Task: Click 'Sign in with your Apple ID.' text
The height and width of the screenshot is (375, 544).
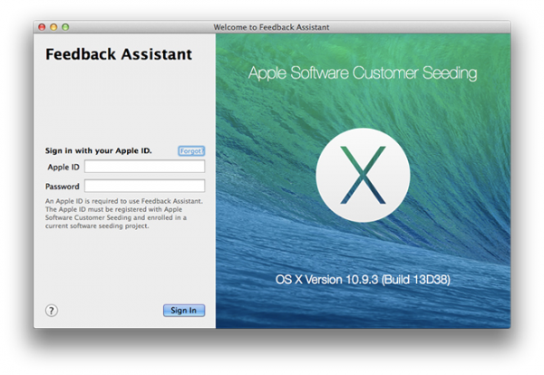Action: (99, 150)
